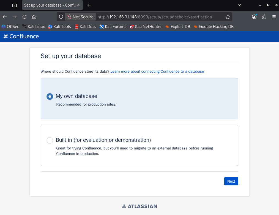Viewport: 279px width, 215px height.
Task: Bookmark this page with the star icon
Action: (x=228, y=17)
